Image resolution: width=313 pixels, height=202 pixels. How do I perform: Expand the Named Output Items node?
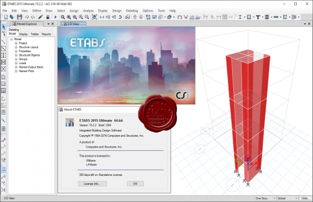(16, 67)
